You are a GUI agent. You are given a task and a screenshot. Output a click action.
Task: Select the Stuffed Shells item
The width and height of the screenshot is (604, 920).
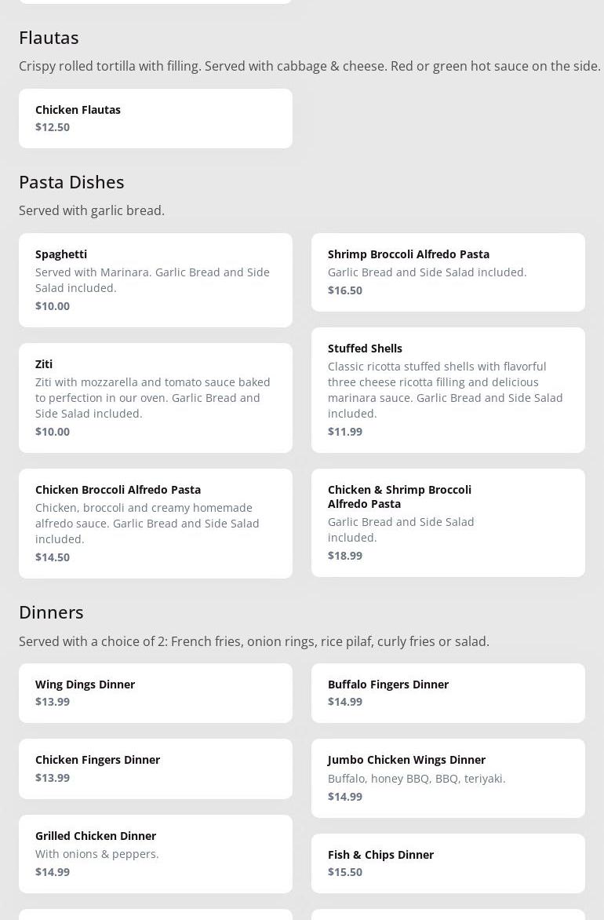(448, 389)
